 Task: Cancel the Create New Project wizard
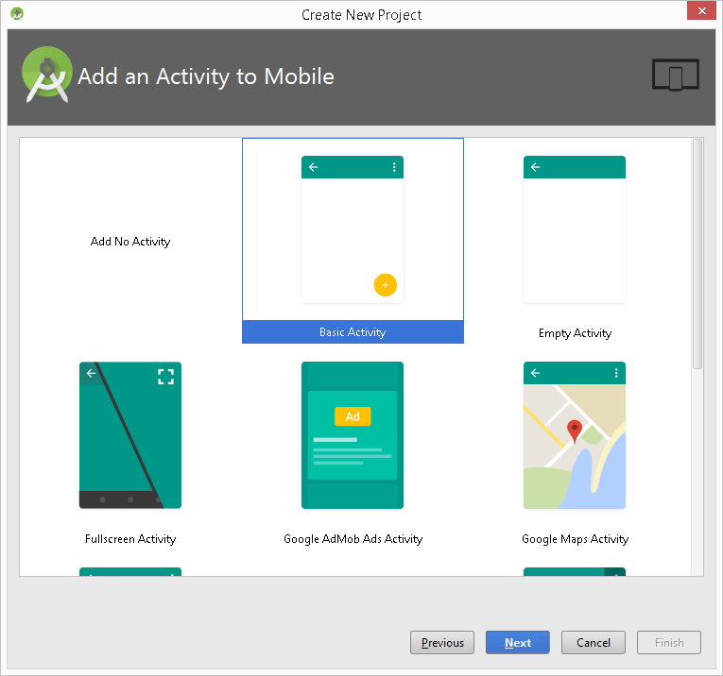593,642
